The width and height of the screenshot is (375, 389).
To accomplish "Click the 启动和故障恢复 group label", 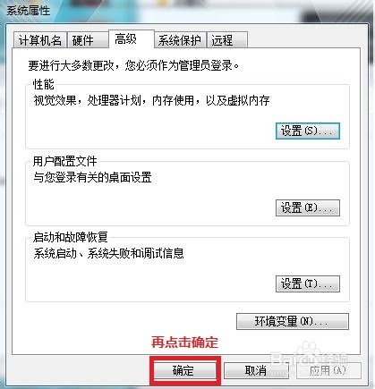I will [x=71, y=237].
